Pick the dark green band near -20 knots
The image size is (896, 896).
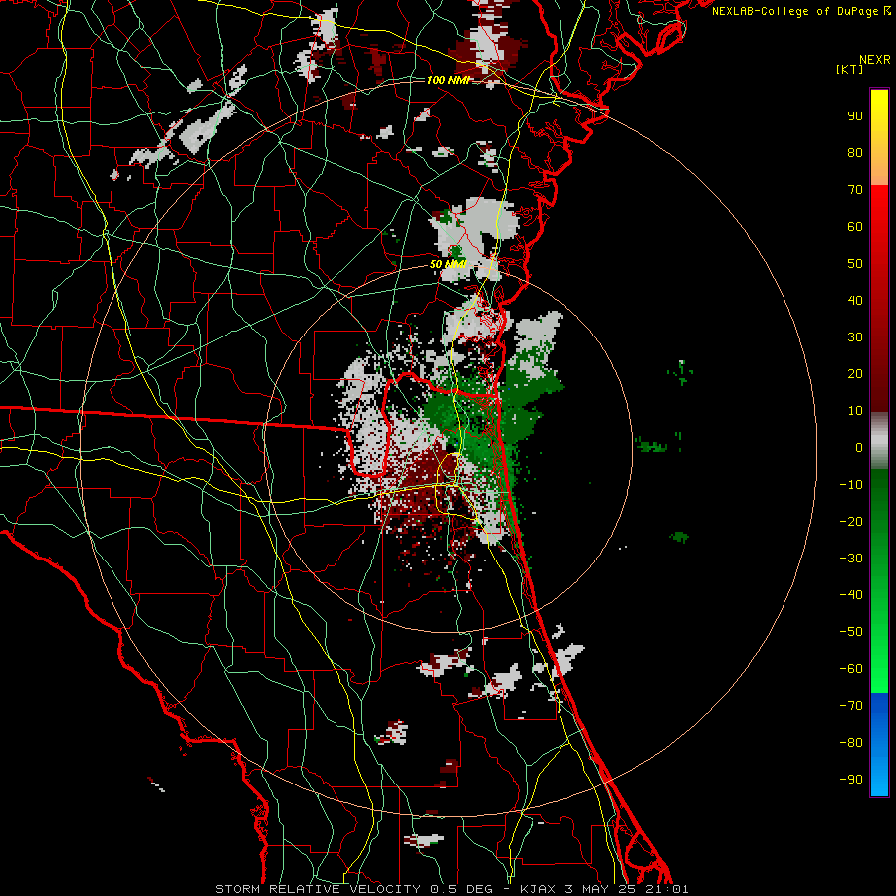click(x=879, y=515)
